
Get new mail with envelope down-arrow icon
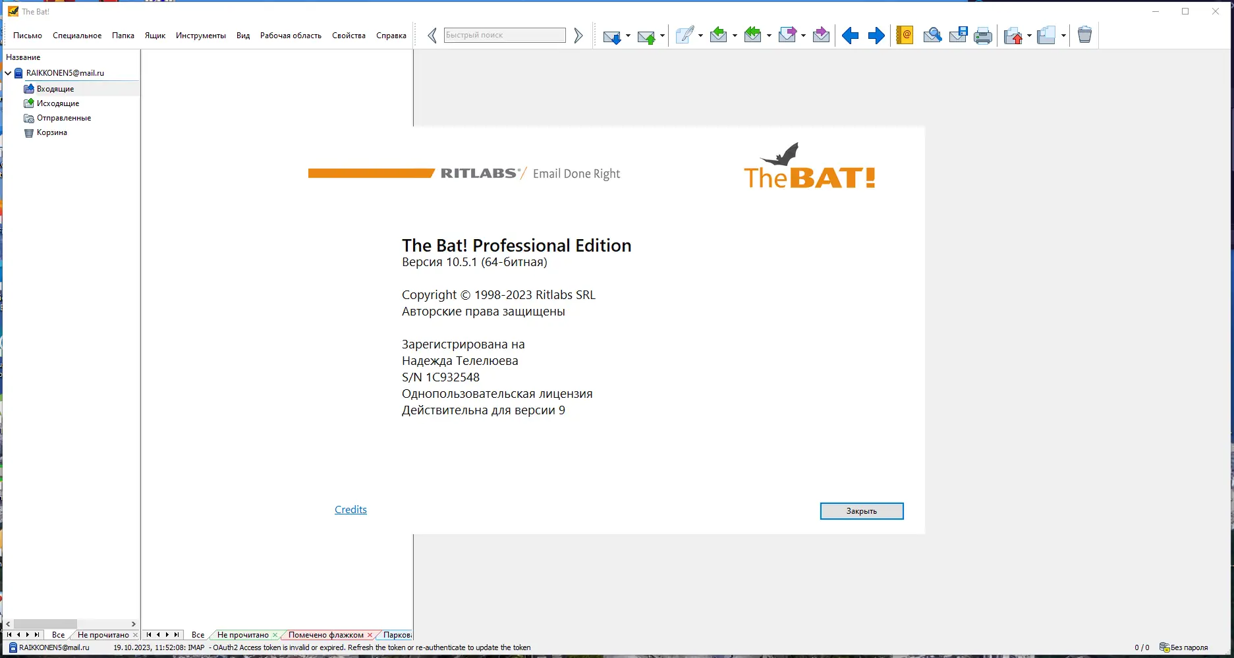tap(612, 36)
